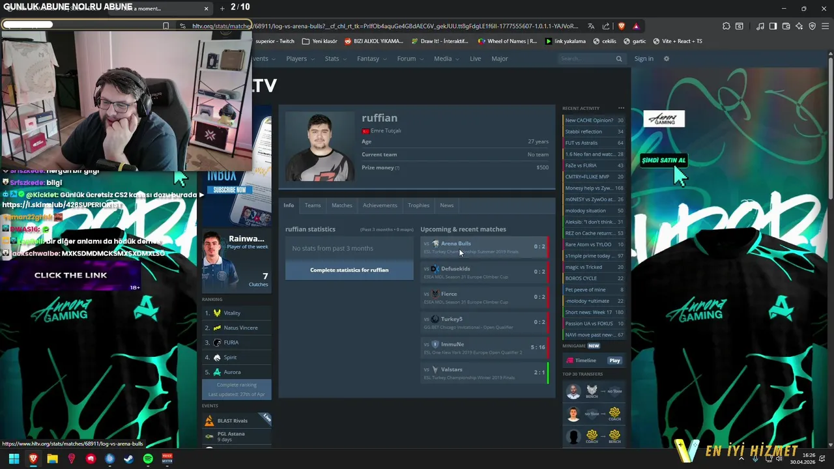This screenshot has width=834, height=469.
Task: Show hidden system tray icons chevron
Action: (x=741, y=459)
